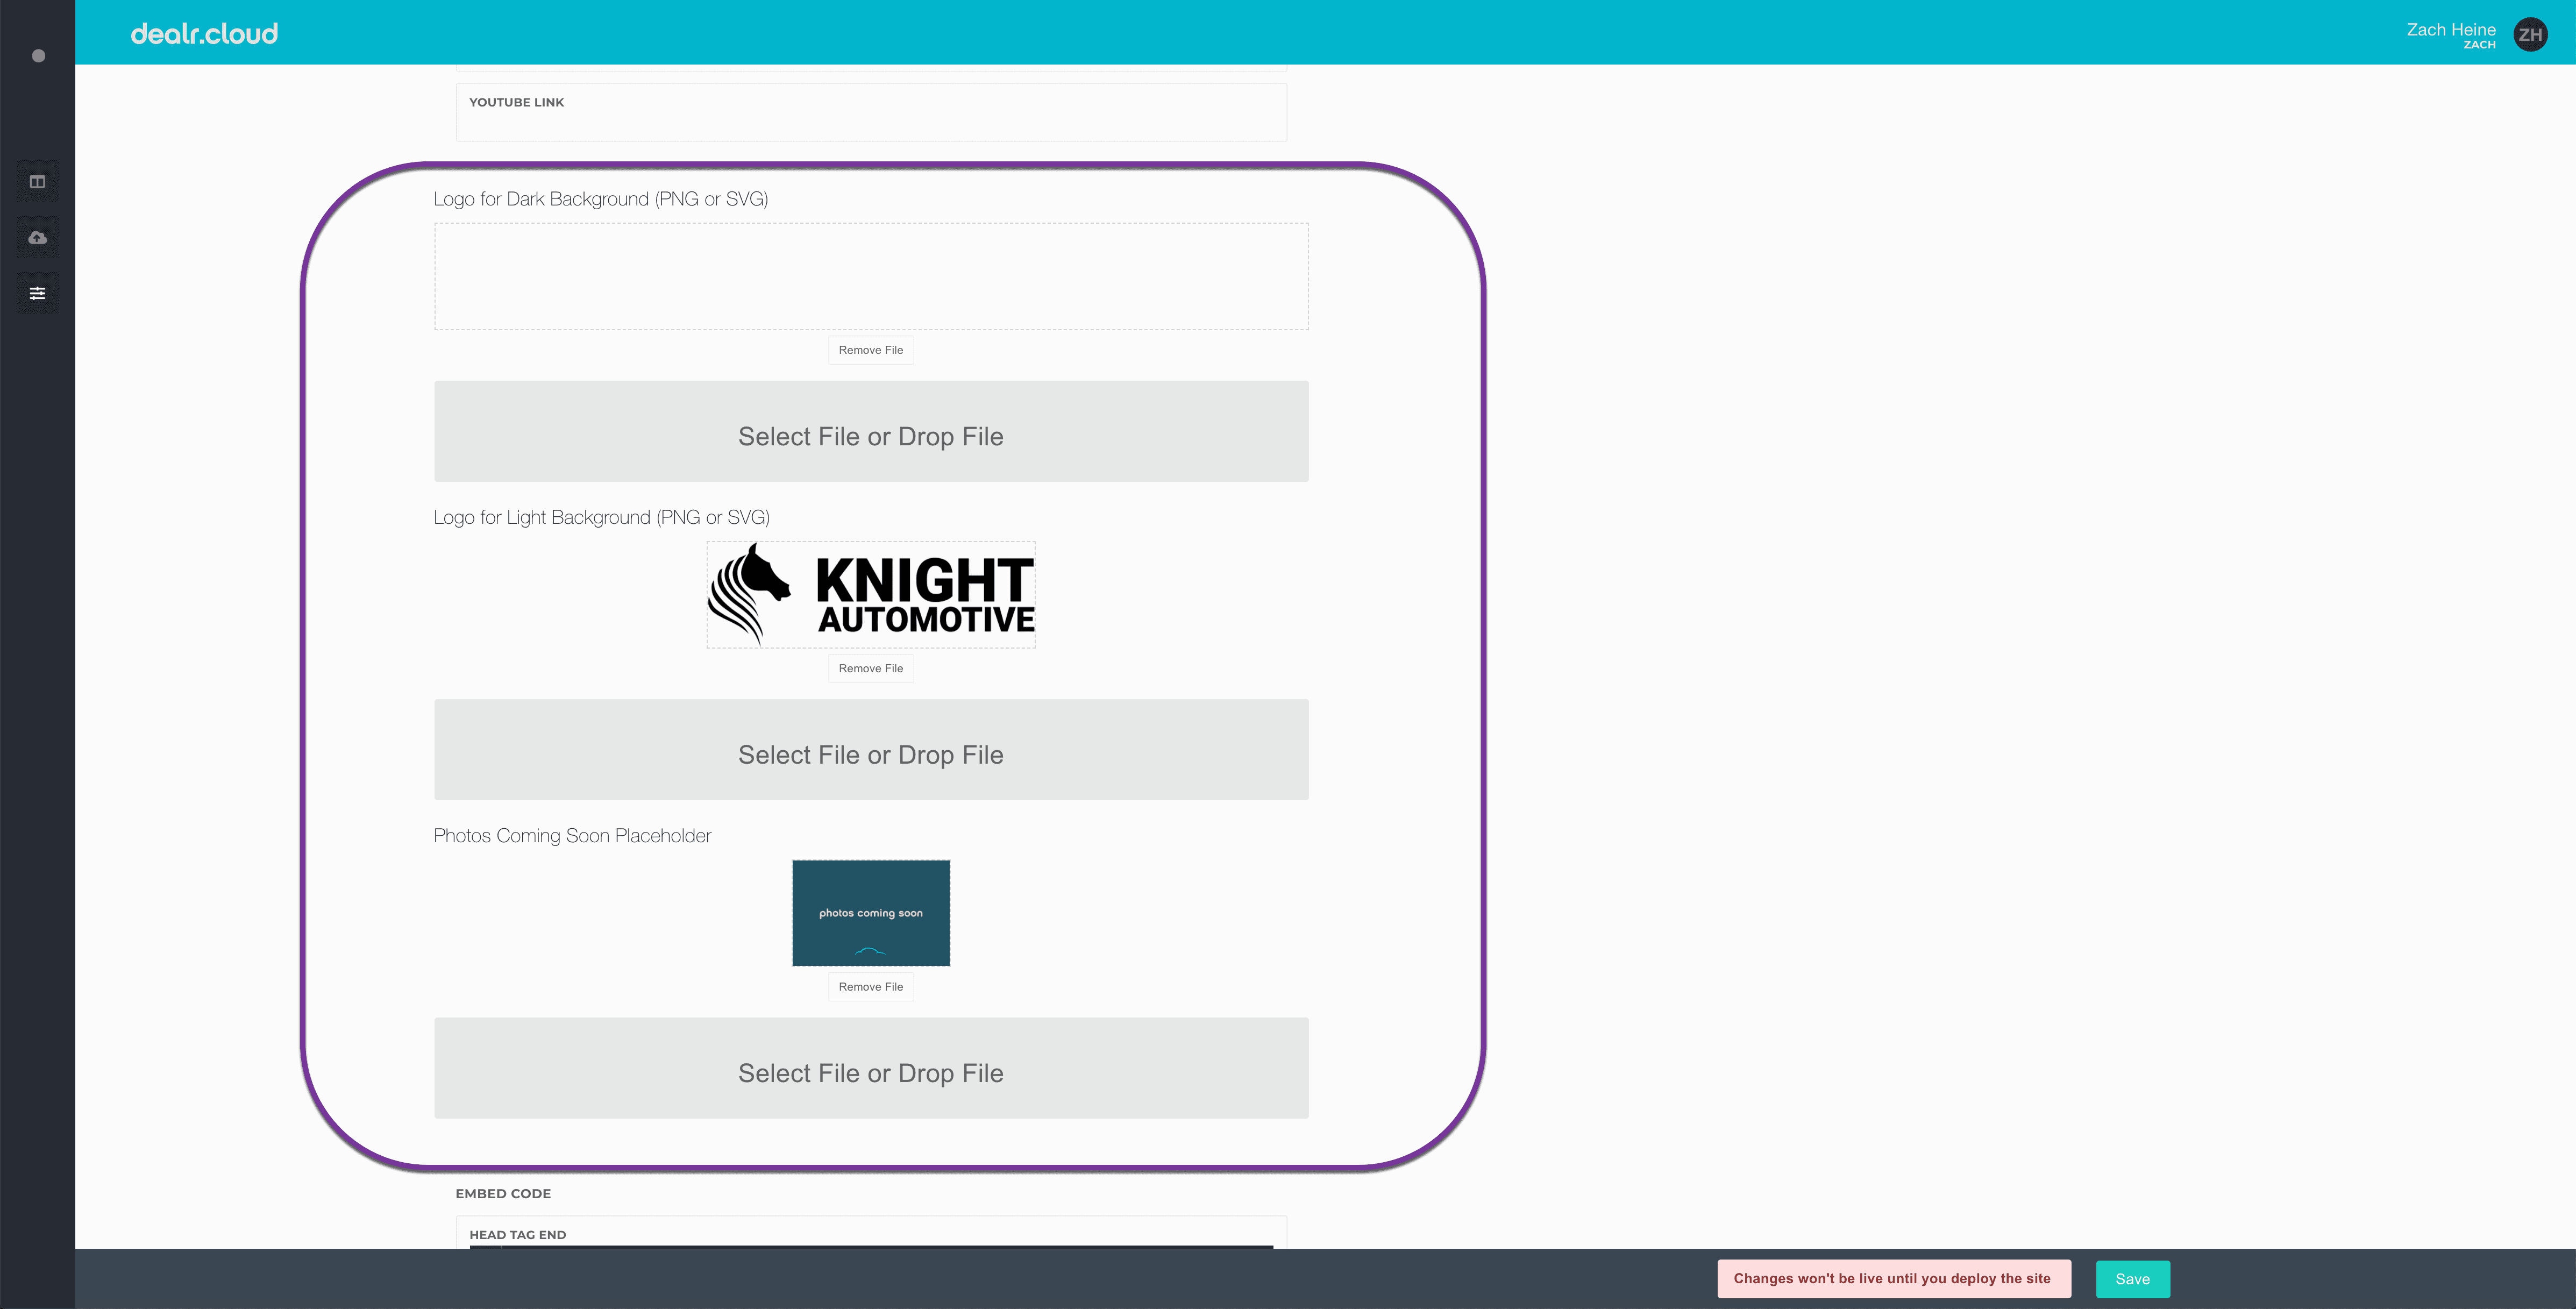Select file for light background logo
2576x1309 pixels.
coord(870,750)
